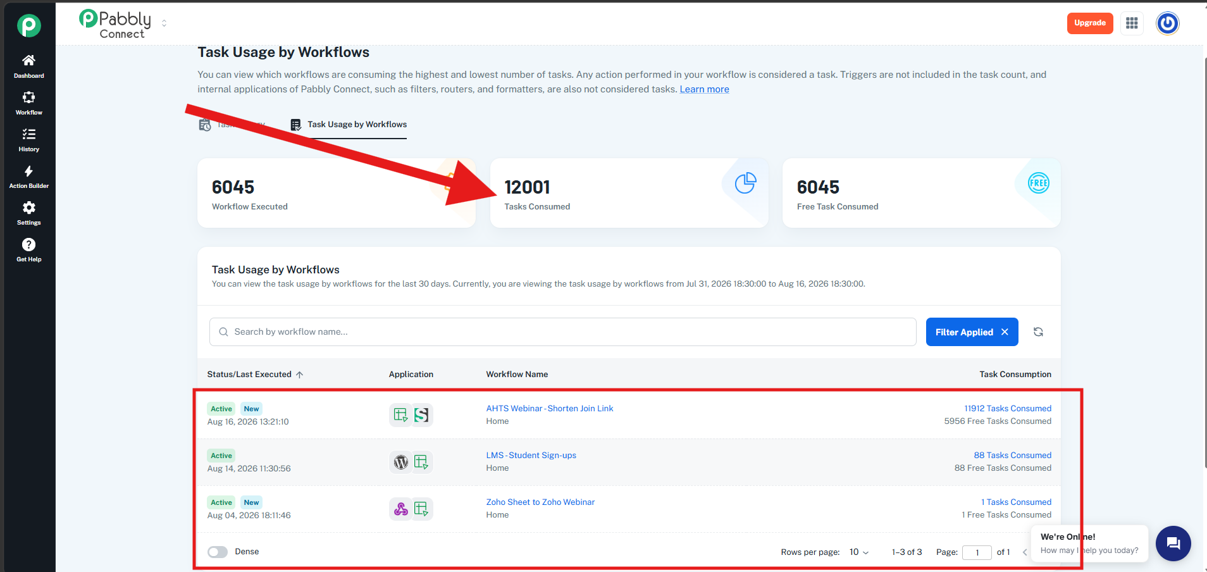Click the Active badge on Zoho Sheet row

click(x=221, y=502)
